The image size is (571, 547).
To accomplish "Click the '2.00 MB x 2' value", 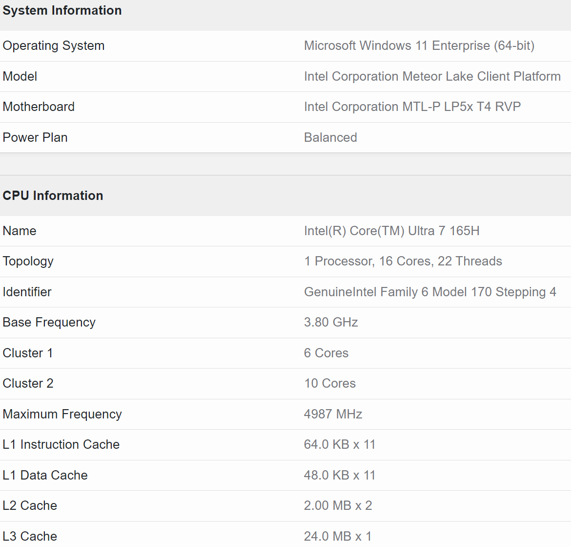I will (338, 505).
